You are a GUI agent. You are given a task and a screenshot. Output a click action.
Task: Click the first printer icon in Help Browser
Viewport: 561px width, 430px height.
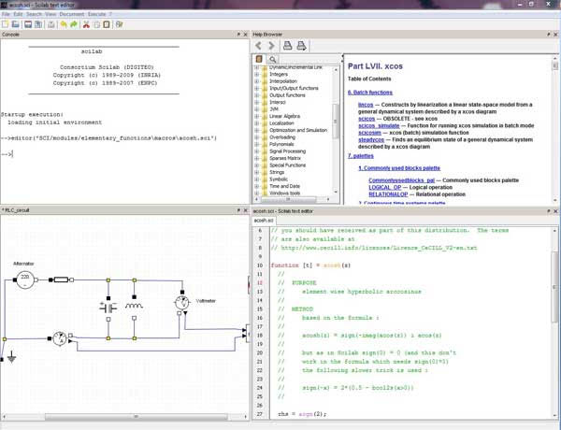click(288, 46)
